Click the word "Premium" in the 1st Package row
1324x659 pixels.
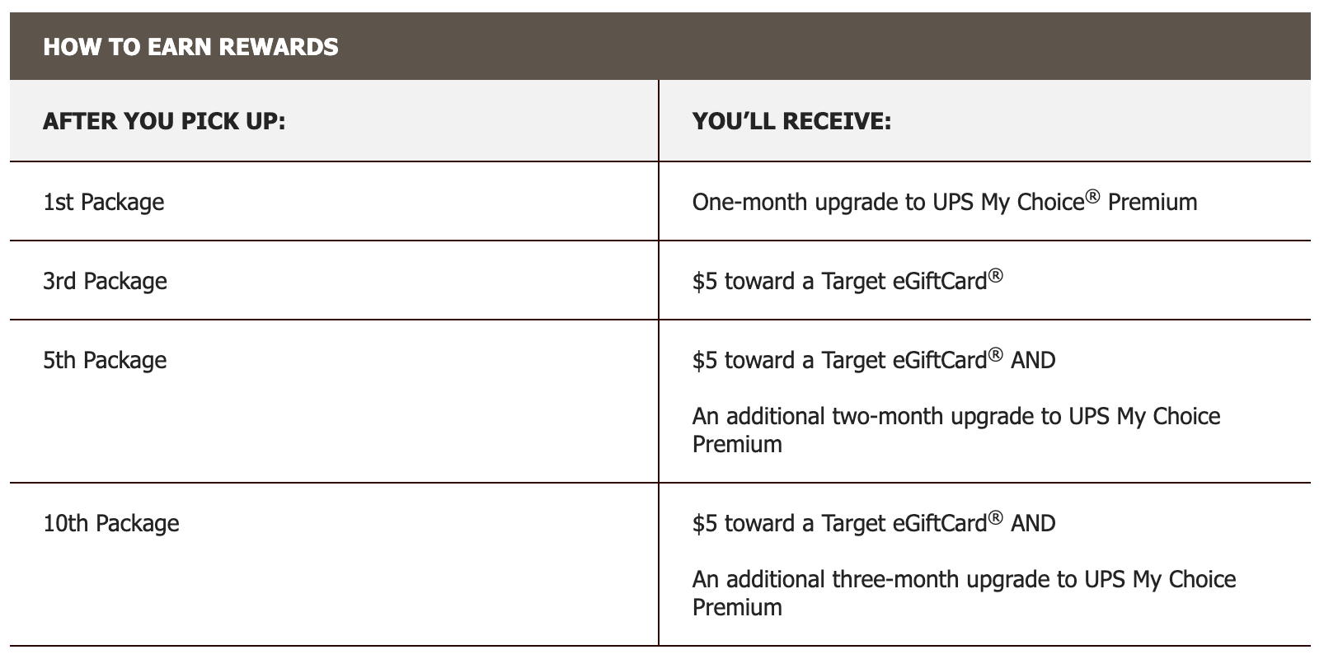(1153, 203)
